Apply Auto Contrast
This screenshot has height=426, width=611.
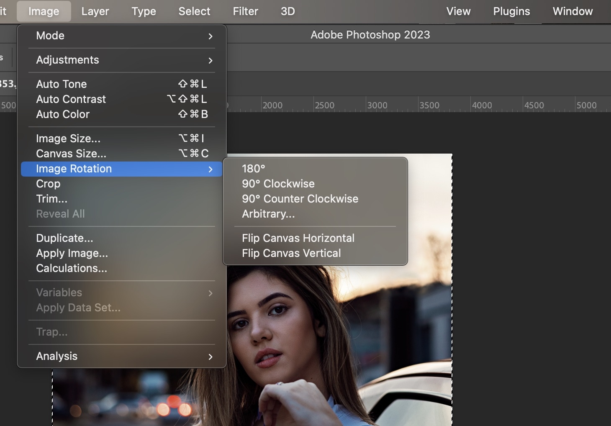click(71, 99)
